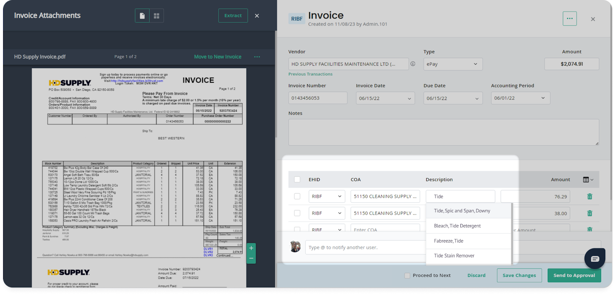The image size is (615, 295).
Task: Click the Send to Approval button
Action: 574,275
